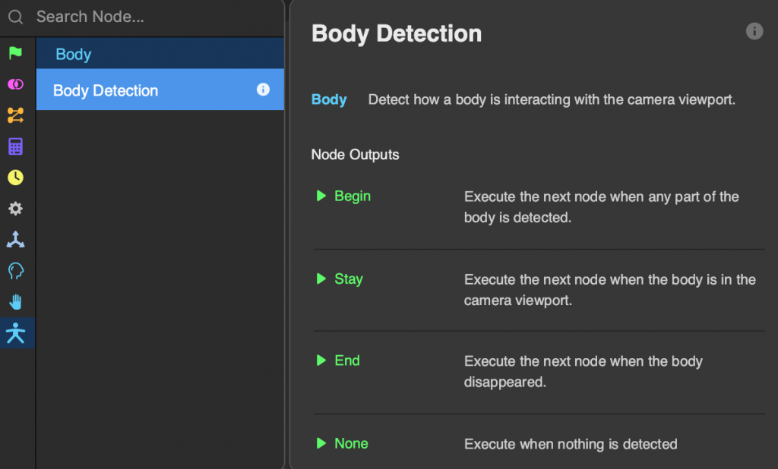Click text 'when the body disappeared'
The height and width of the screenshot is (469, 778).
click(x=583, y=371)
